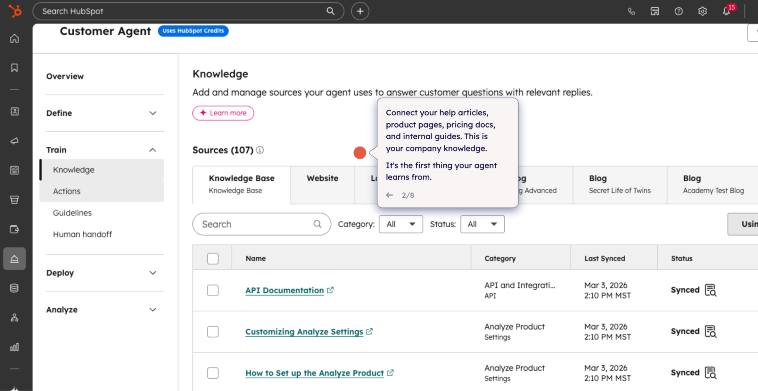The height and width of the screenshot is (391, 758).
Task: Open the API Documentation link
Action: (x=285, y=290)
